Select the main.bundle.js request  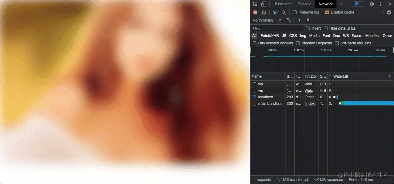[270, 104]
